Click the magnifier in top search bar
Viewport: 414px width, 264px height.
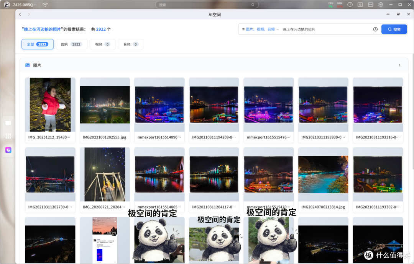pyautogui.click(x=253, y=5)
